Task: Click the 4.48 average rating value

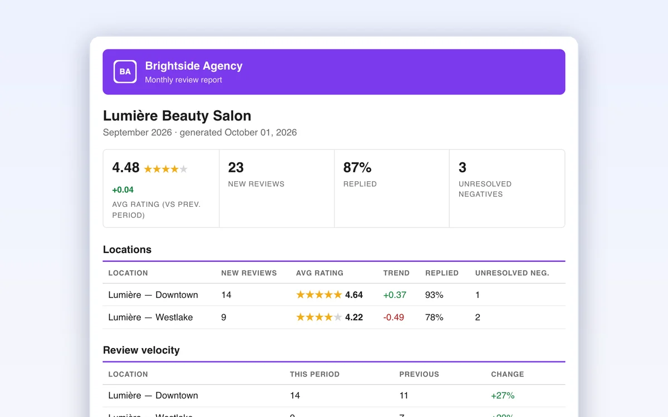Action: click(126, 167)
